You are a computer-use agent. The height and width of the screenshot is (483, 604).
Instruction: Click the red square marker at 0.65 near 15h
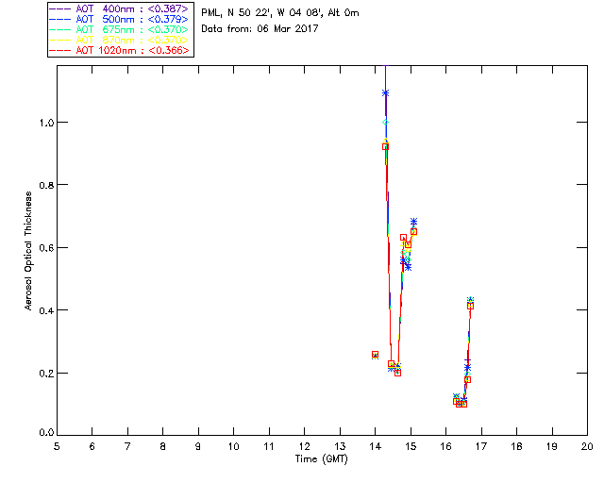click(x=413, y=232)
